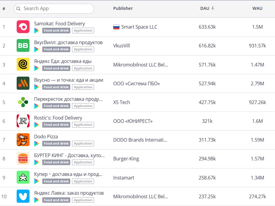275x206 pixels.
Task: Sort table by DAU column header
Action: coord(205,8)
